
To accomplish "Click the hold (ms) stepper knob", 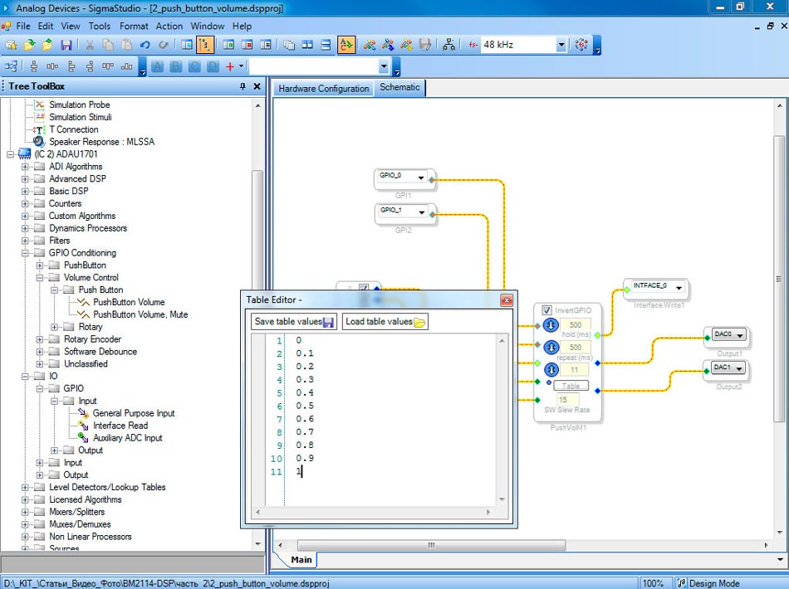I will pyautogui.click(x=551, y=325).
